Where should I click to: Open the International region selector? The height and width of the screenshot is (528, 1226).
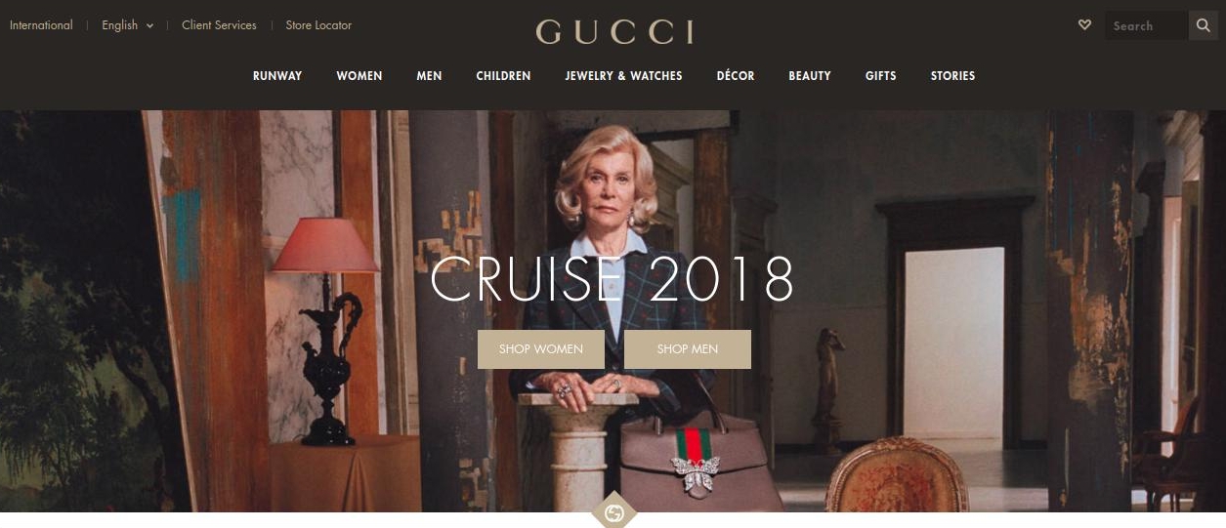pyautogui.click(x=41, y=25)
